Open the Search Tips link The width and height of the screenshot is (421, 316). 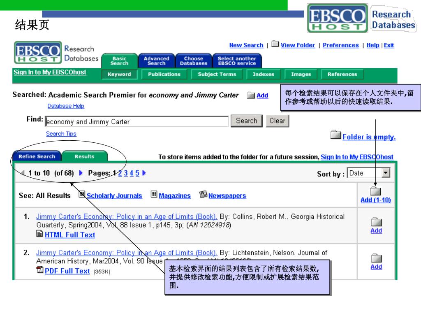pyautogui.click(x=61, y=134)
